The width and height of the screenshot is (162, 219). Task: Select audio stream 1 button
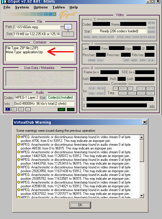click(x=8, y=109)
